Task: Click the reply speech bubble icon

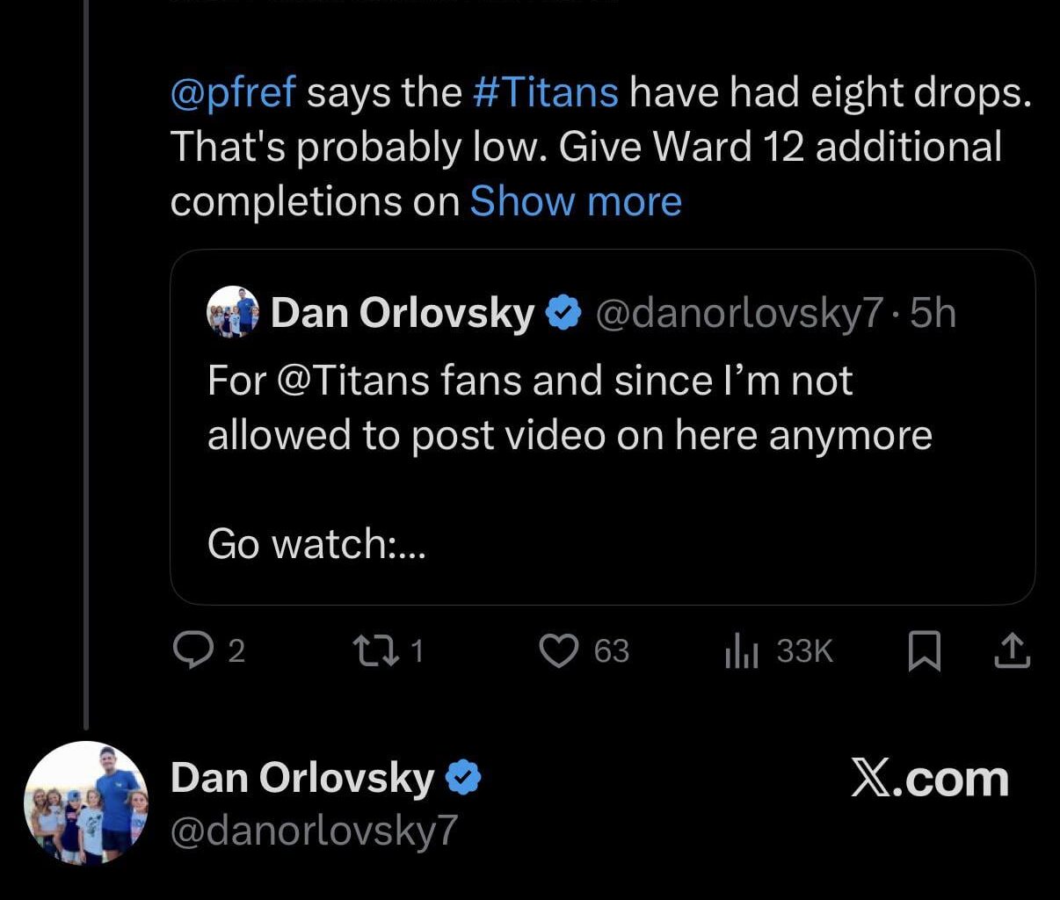Action: click(189, 650)
